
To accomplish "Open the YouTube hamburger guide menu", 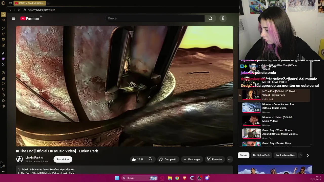I will click(x=13, y=18).
